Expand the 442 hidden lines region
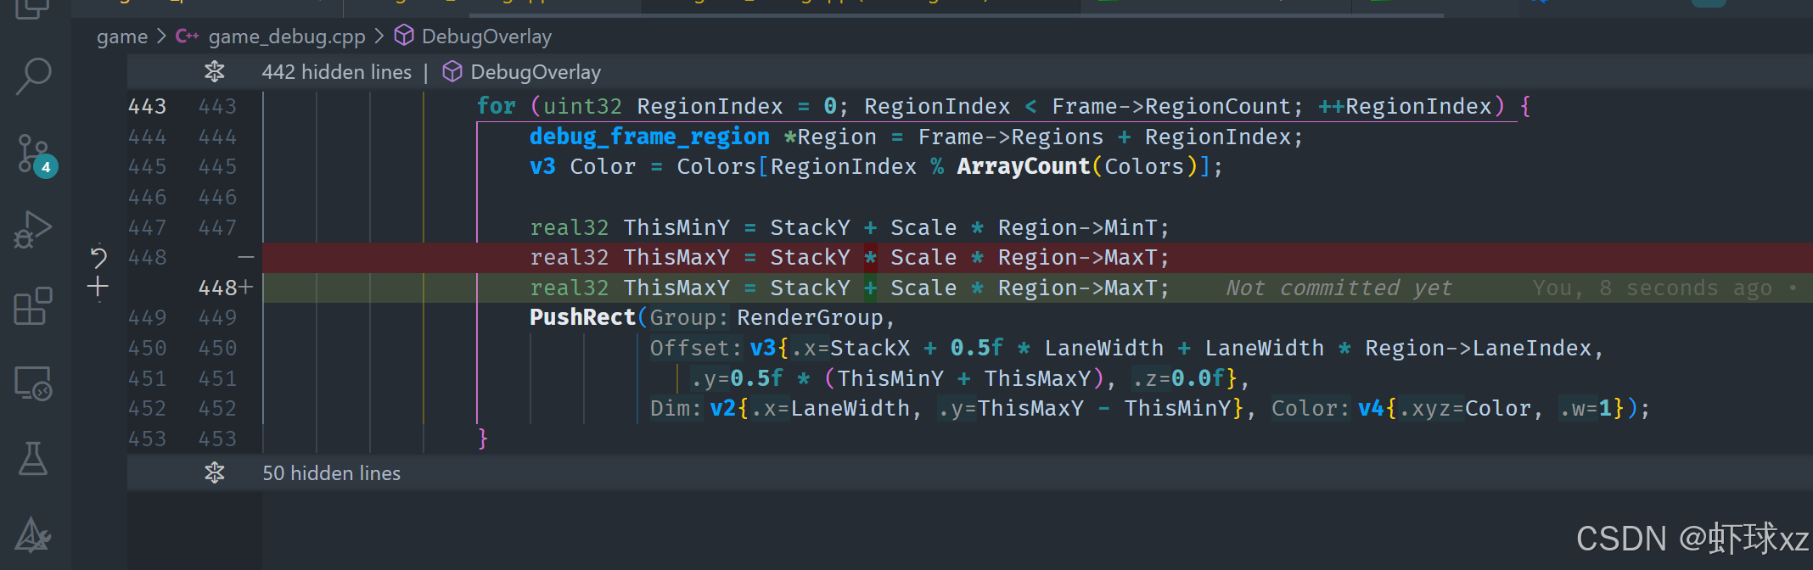 [x=215, y=72]
